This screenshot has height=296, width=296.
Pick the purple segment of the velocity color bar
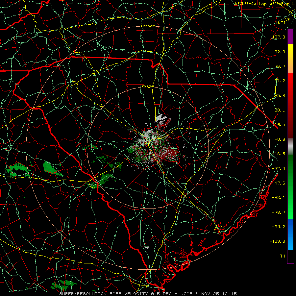(x=290, y=37)
